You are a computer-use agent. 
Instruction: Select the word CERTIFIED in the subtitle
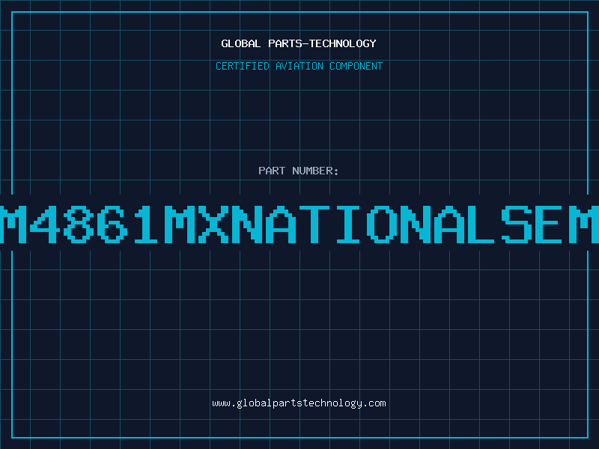[243, 66]
